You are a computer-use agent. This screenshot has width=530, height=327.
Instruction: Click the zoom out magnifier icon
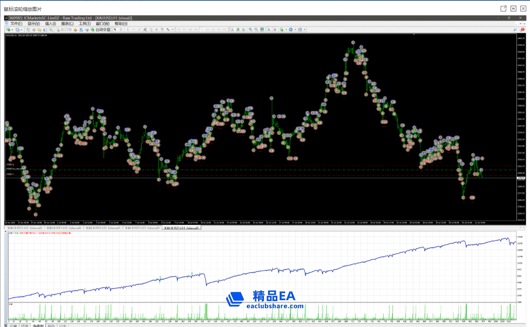[x=256, y=29]
